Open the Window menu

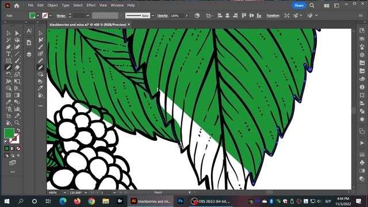click(117, 5)
